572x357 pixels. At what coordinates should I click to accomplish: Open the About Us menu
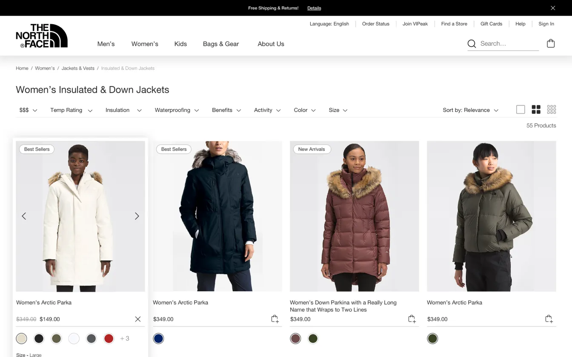point(271,44)
